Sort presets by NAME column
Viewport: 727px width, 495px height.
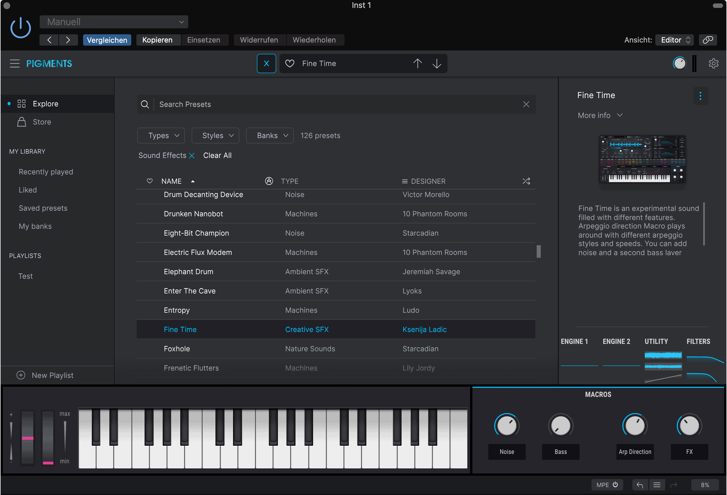(171, 181)
